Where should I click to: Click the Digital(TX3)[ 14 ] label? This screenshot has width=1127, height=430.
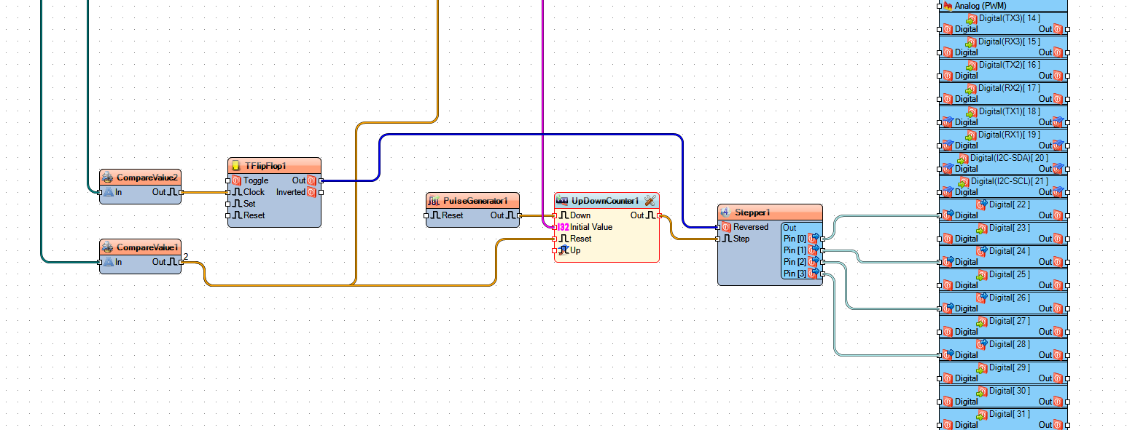point(1009,18)
